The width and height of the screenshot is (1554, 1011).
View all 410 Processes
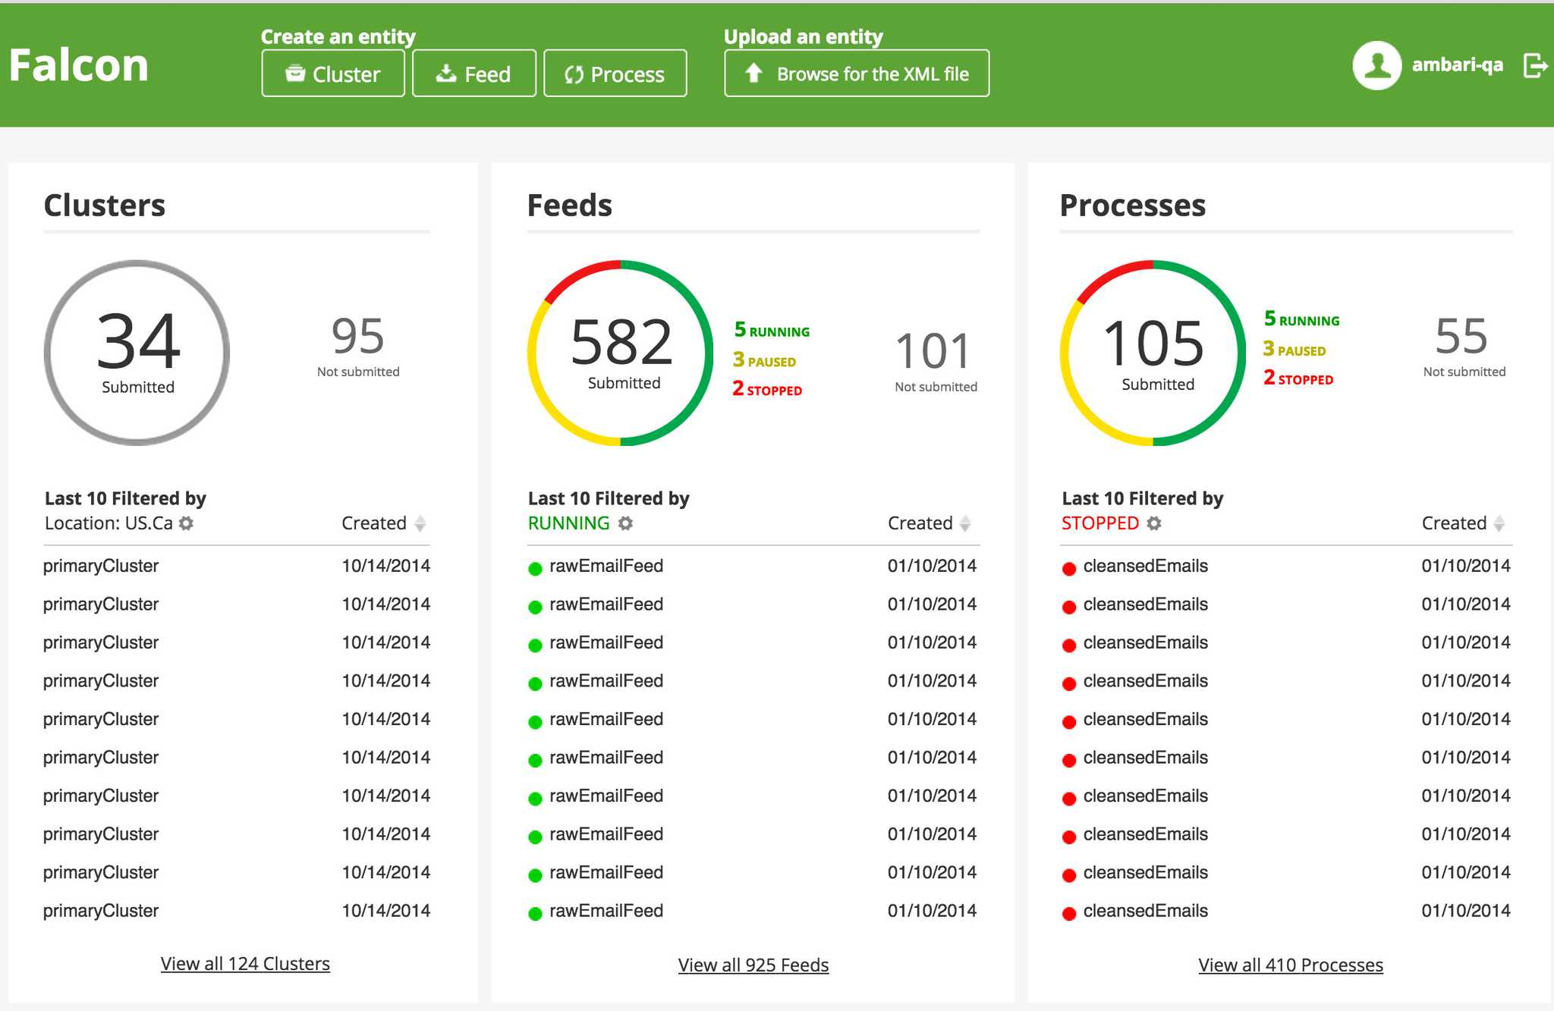(1291, 965)
